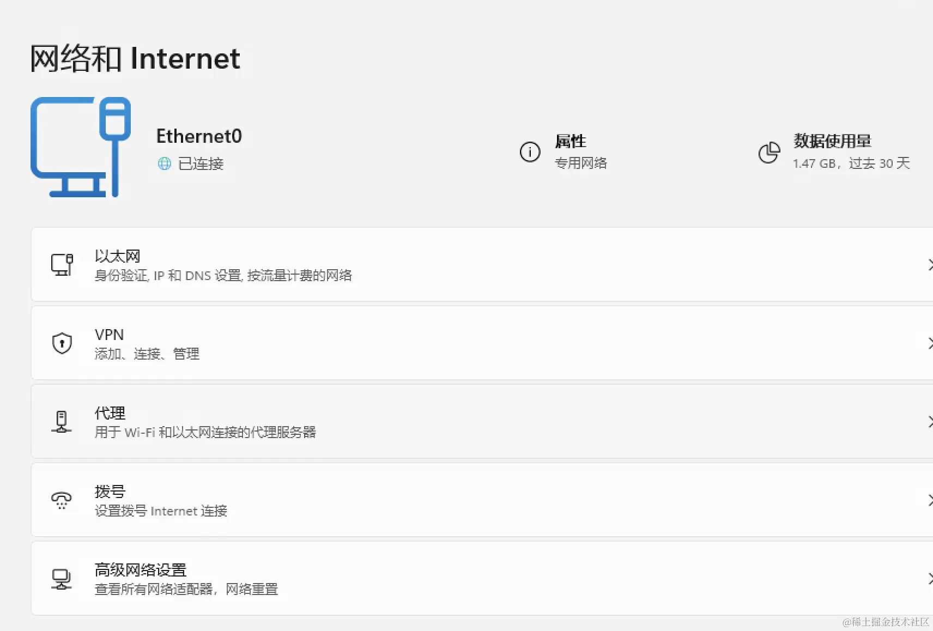Viewport: 933px width, 631px height.
Task: Click the large Ethernet0 network monitor icon
Action: coord(81,147)
